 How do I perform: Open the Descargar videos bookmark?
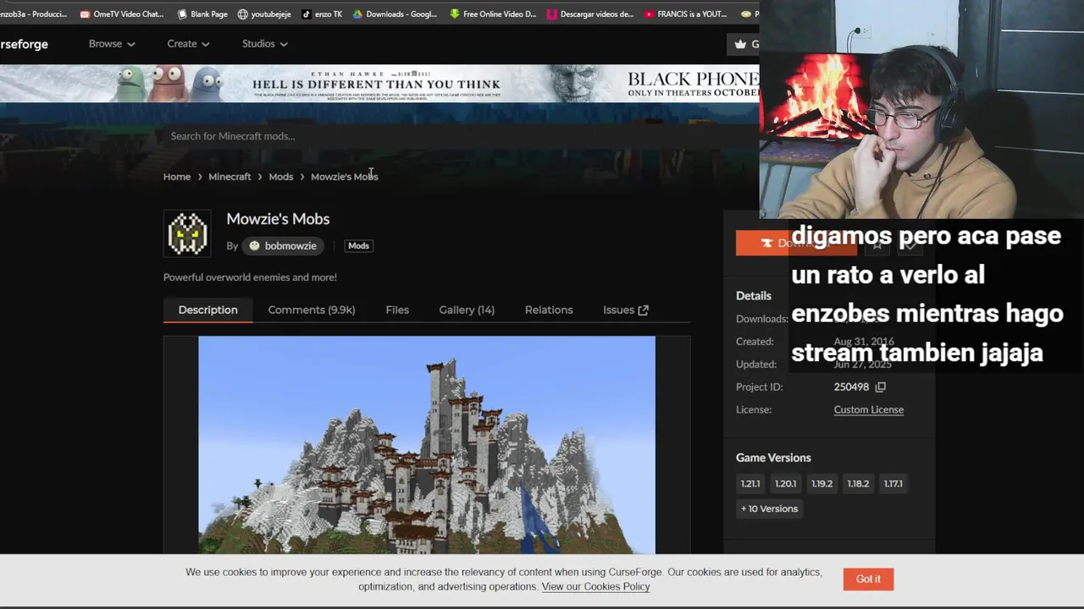(x=589, y=14)
